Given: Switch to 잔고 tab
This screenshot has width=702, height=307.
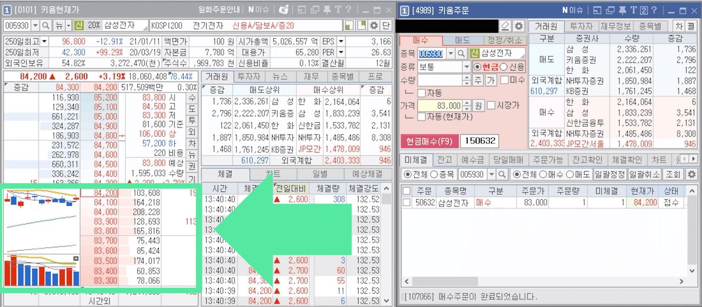Looking at the screenshot, I should click(x=444, y=160).
